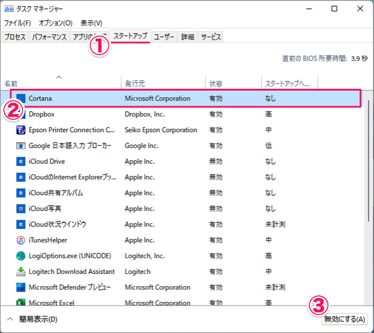Click the iCloud状況ウインドウ row icon
The height and width of the screenshot is (333, 374).
point(21,224)
